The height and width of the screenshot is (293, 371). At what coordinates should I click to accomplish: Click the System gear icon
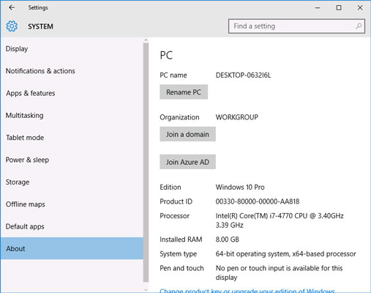tap(12, 26)
